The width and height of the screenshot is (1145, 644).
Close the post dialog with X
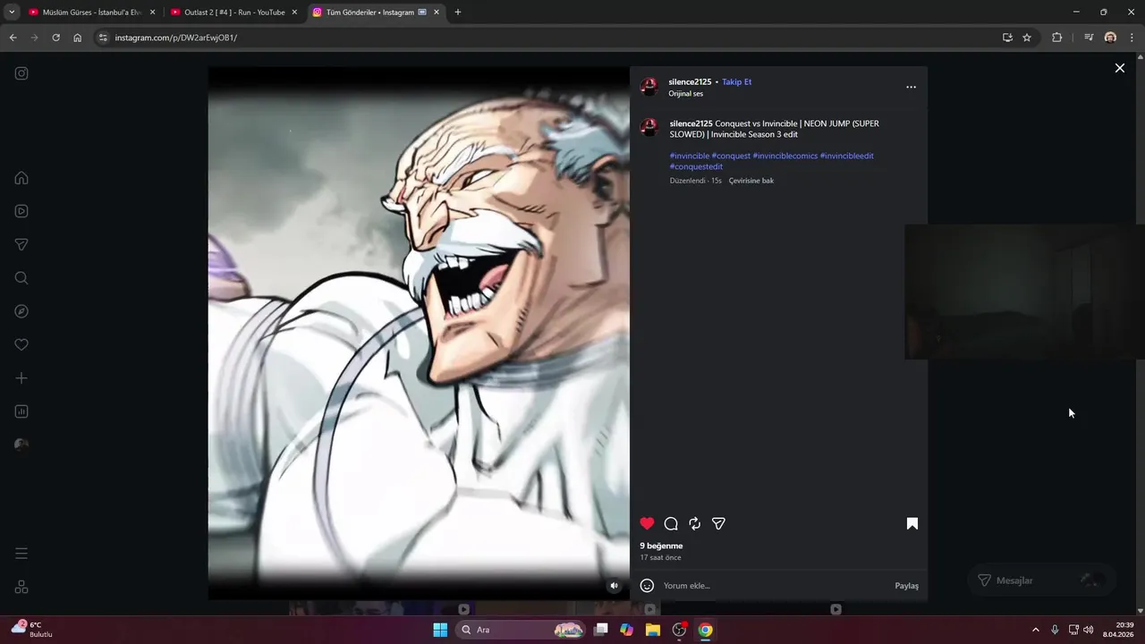1119,68
